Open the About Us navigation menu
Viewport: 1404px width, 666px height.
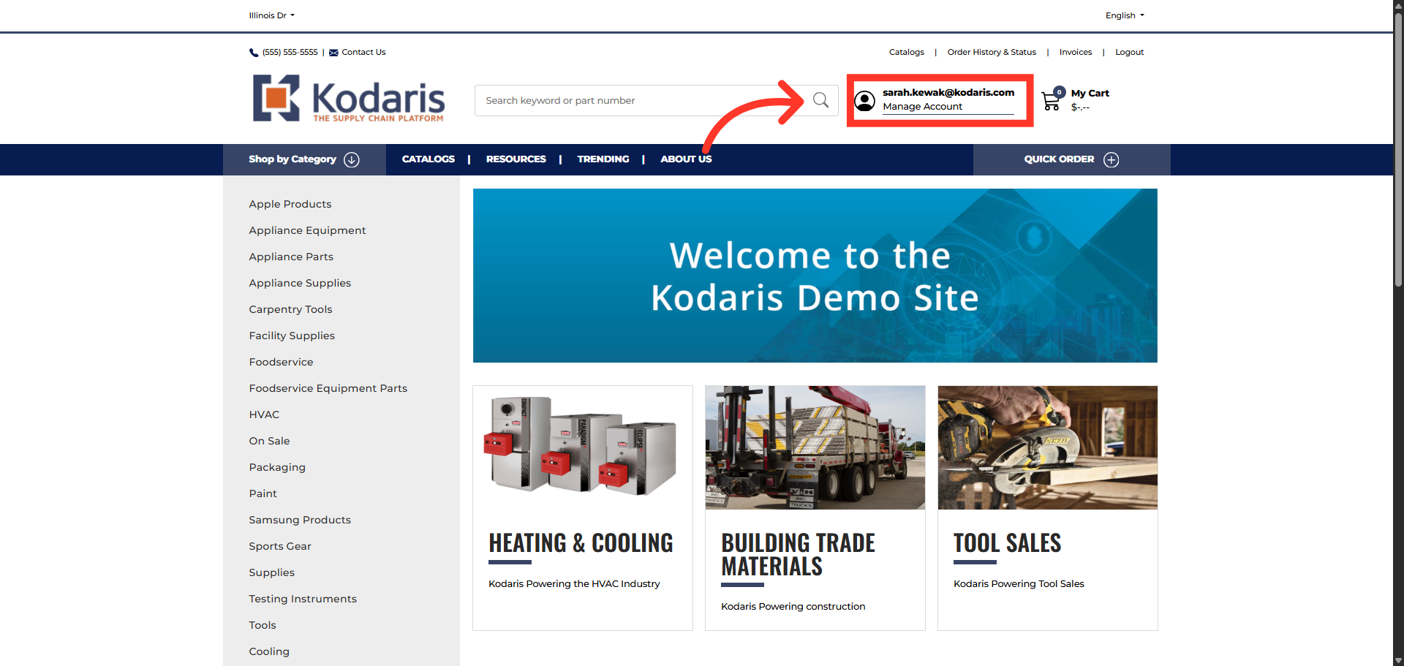click(x=686, y=159)
